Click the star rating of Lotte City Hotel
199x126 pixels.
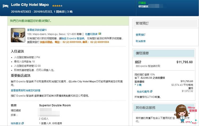[57, 6]
